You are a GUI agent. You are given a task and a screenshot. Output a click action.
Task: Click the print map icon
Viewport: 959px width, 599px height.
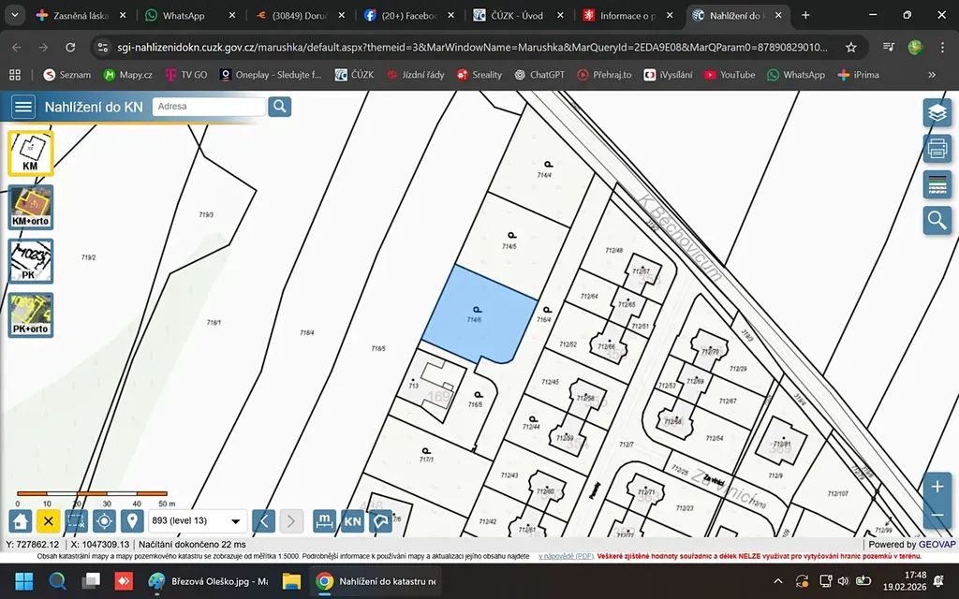tap(937, 148)
